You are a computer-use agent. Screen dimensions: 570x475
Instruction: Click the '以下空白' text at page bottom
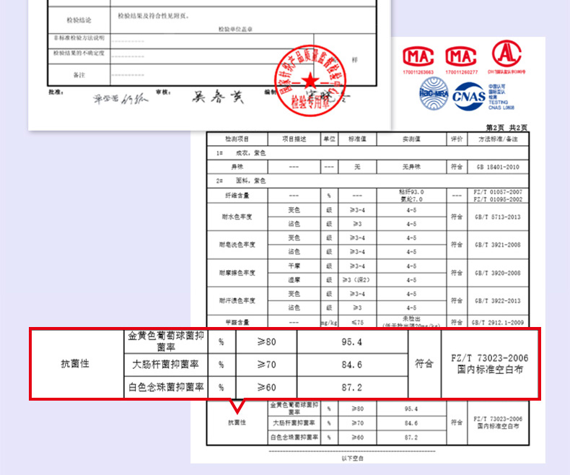[x=352, y=458]
